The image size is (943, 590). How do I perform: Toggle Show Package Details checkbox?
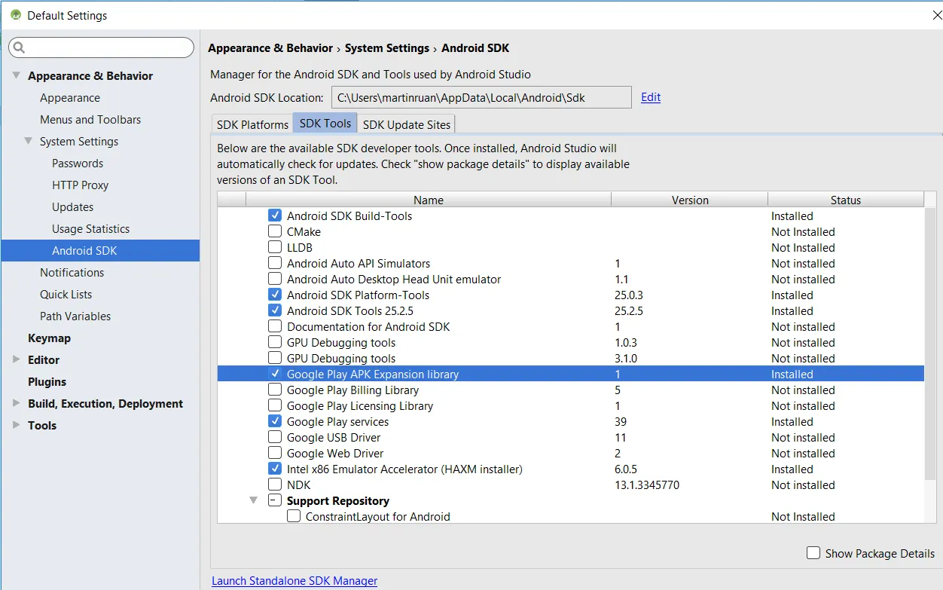813,553
